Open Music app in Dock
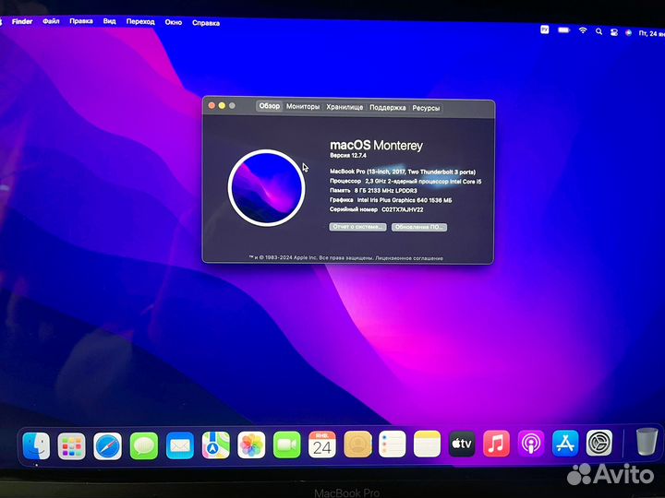Viewport: 665px width, 498px height. coord(496,444)
